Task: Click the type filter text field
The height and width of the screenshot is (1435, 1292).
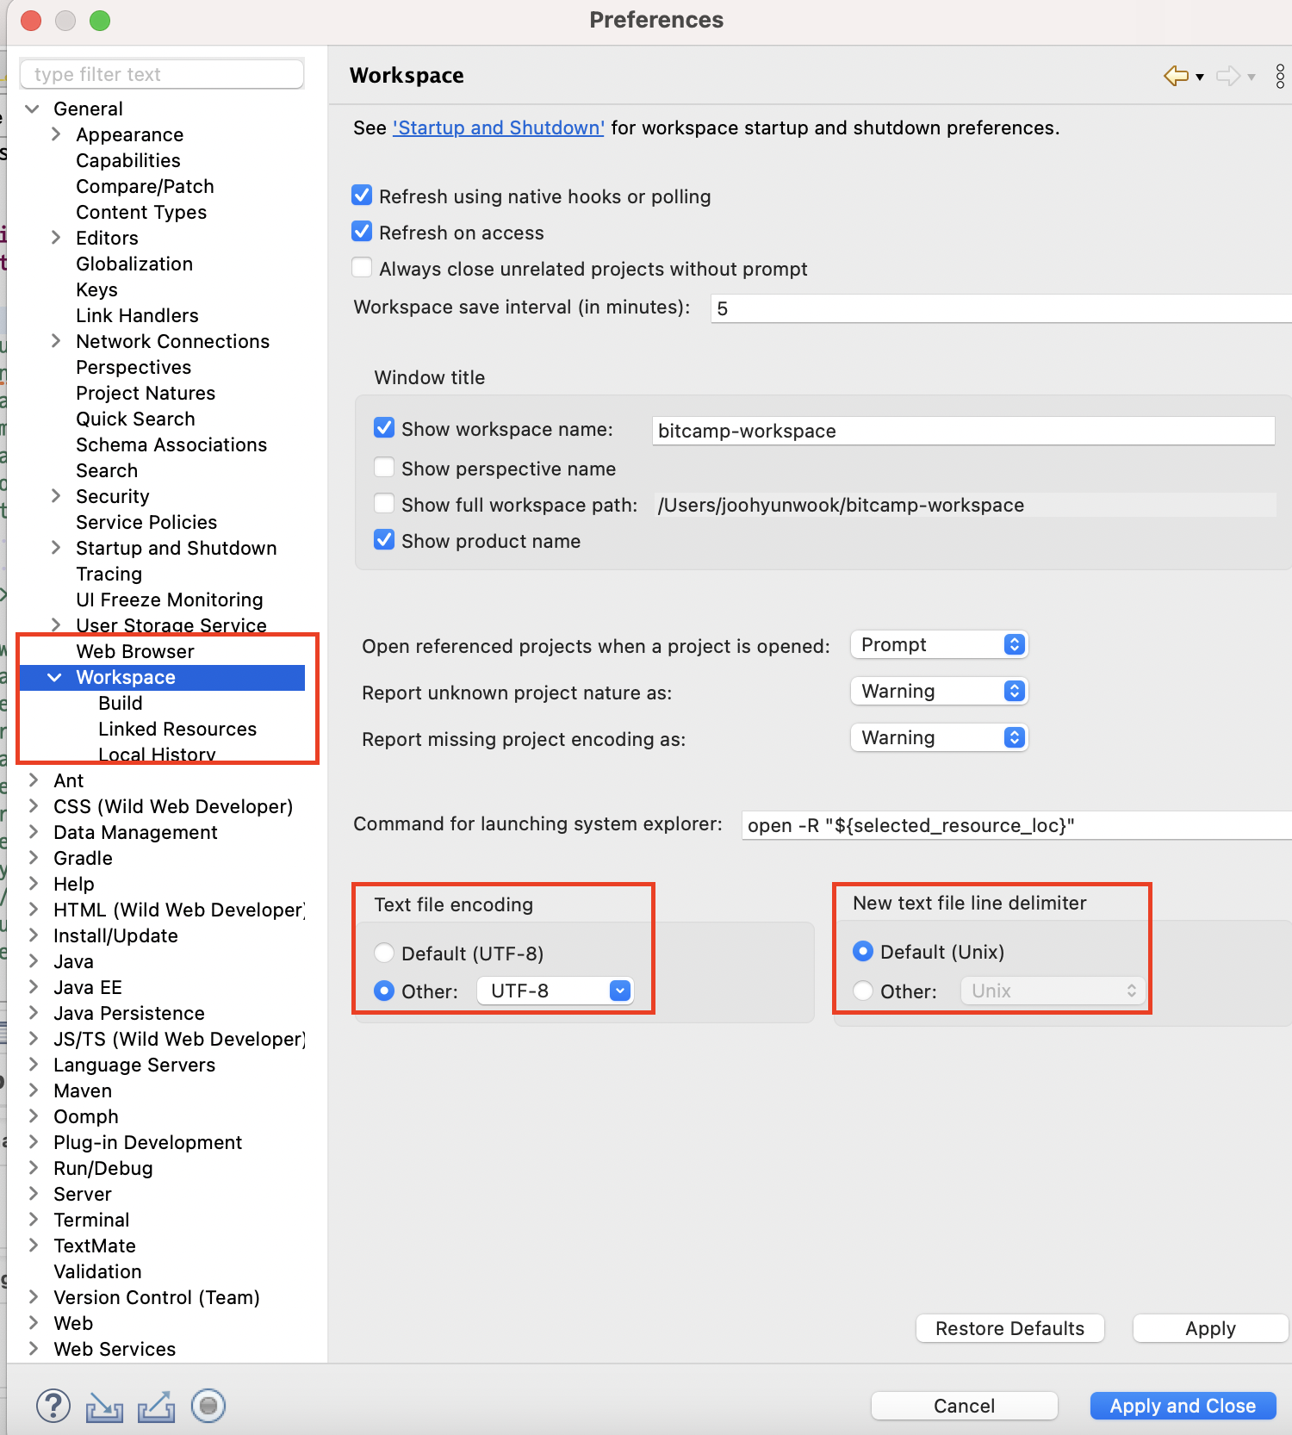Action: (162, 74)
